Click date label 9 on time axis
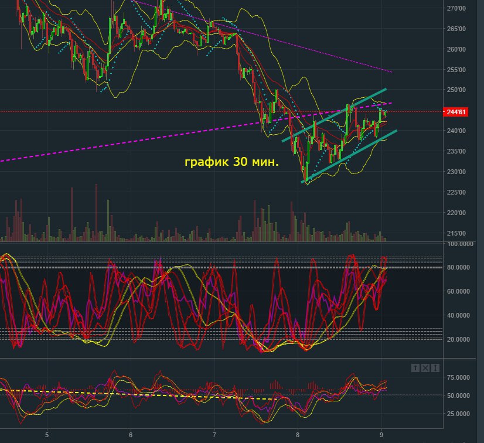 (381, 435)
